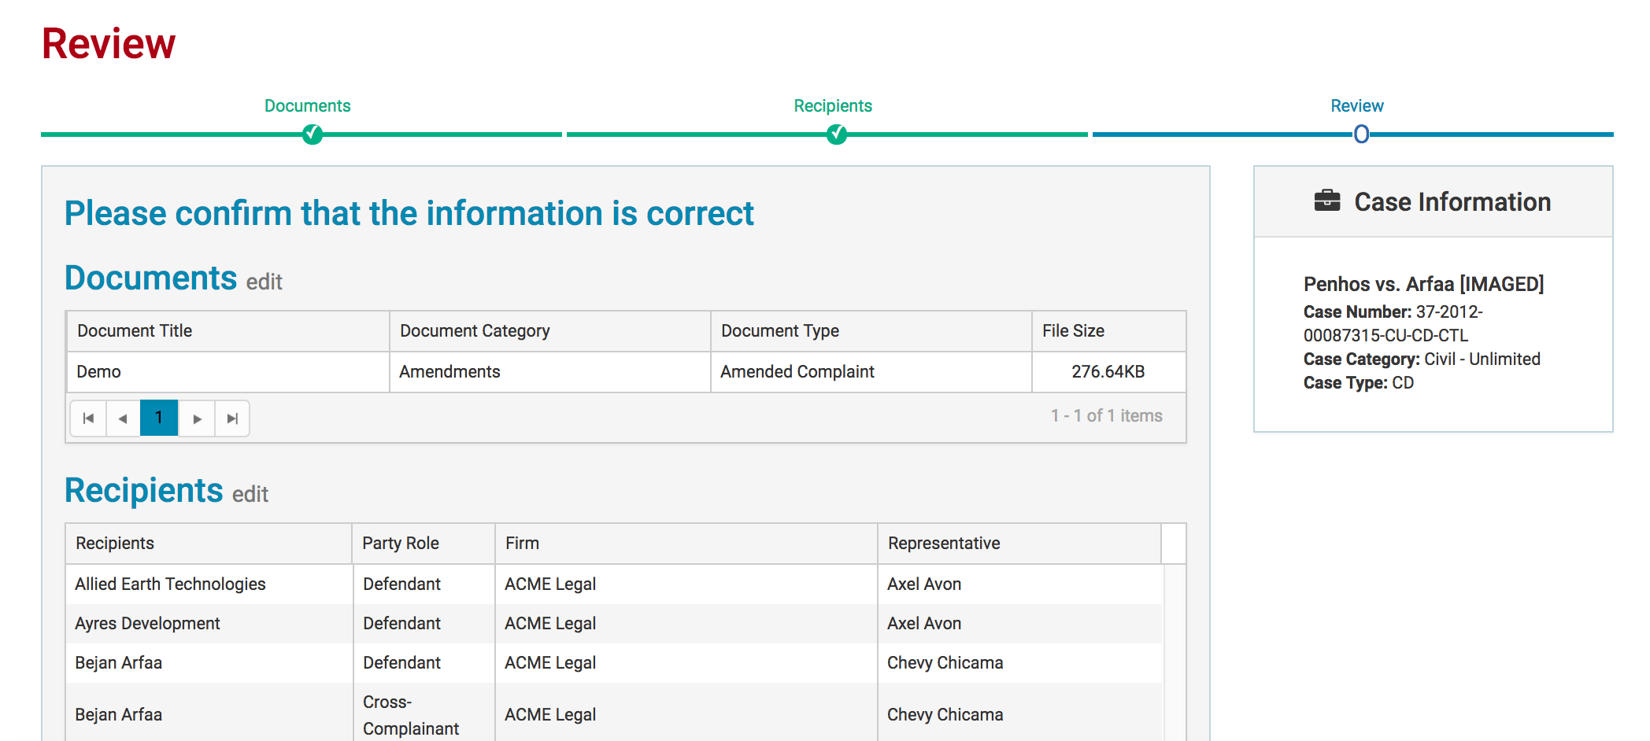
Task: Go to next documents page
Action: (197, 418)
